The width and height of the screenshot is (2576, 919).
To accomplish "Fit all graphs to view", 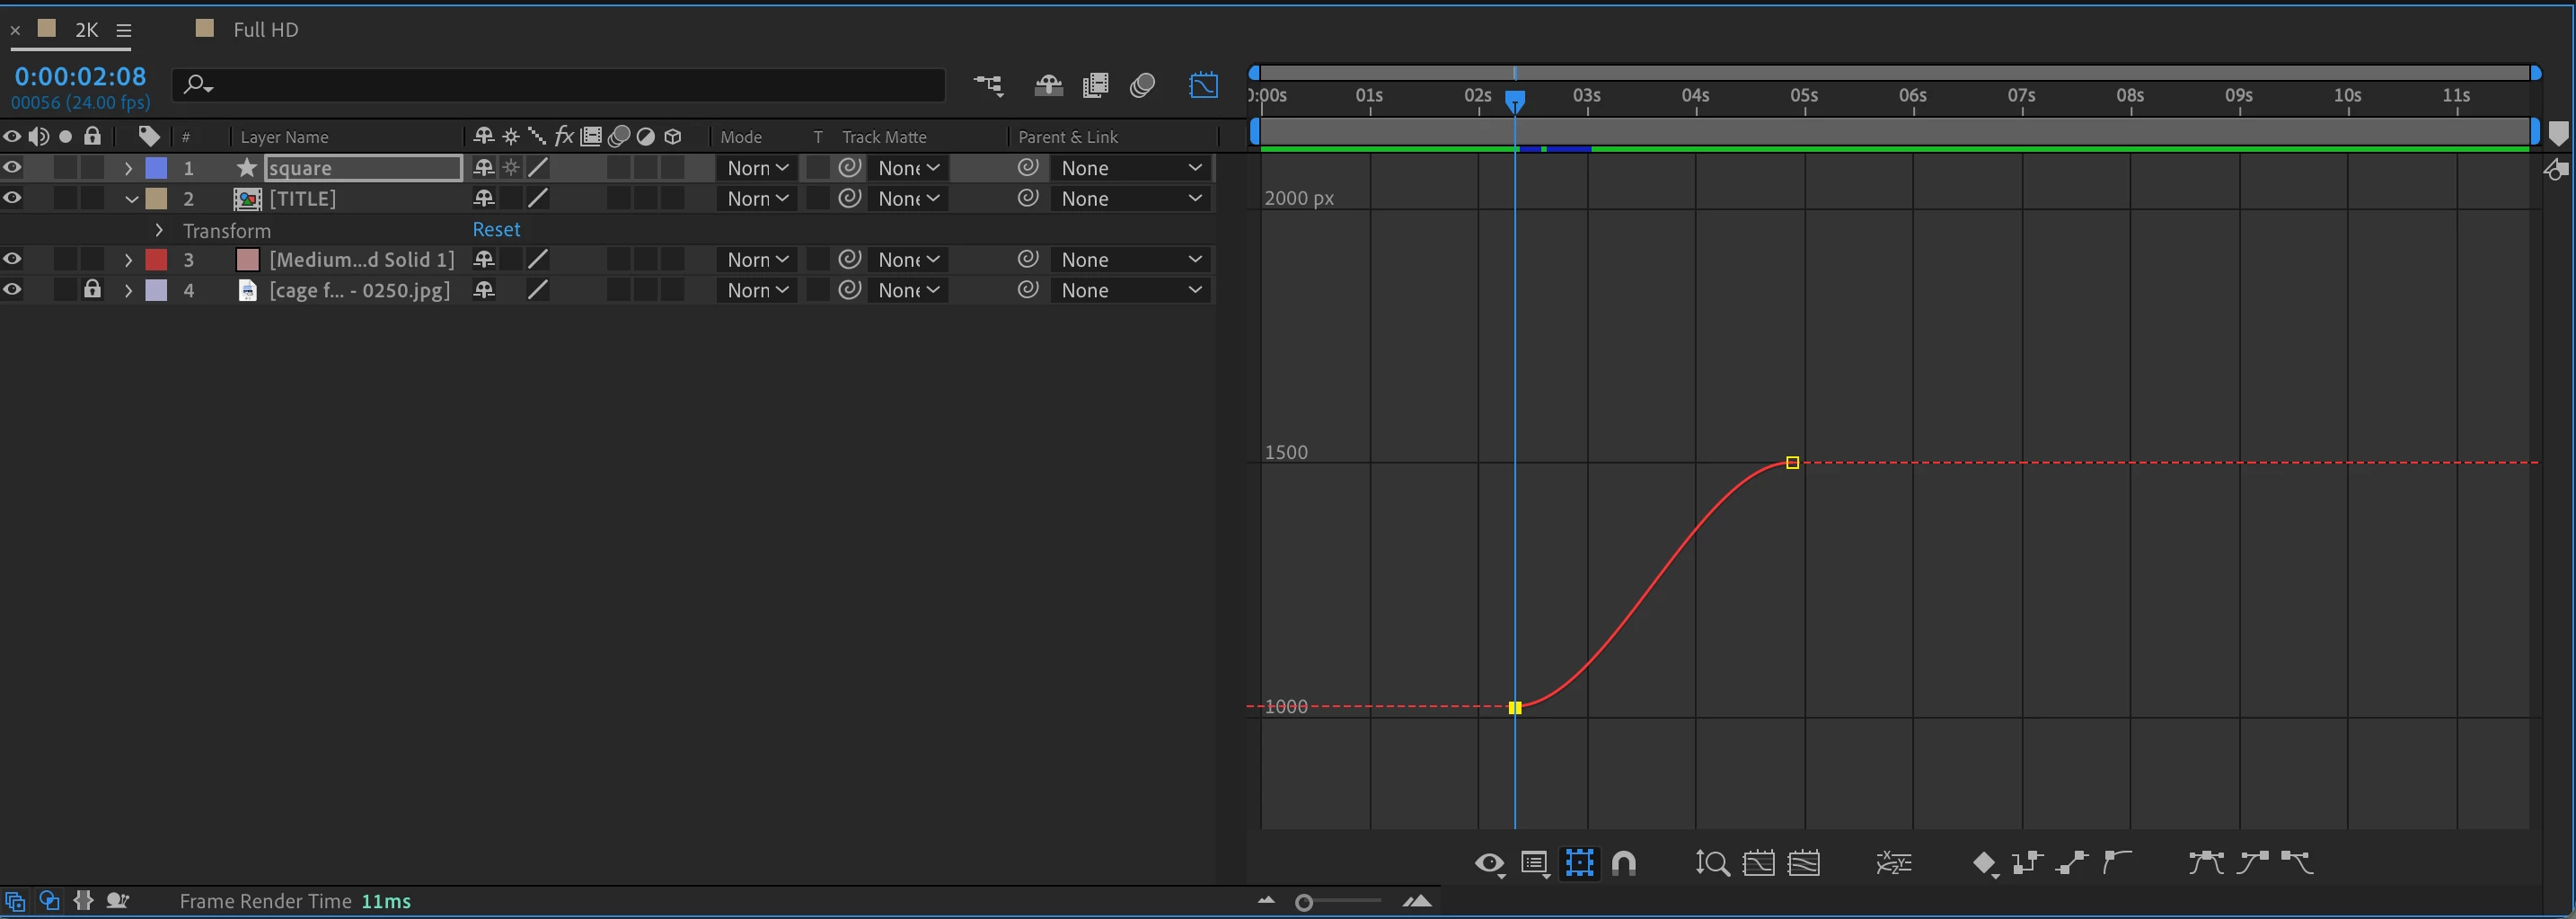I will 1804,863.
